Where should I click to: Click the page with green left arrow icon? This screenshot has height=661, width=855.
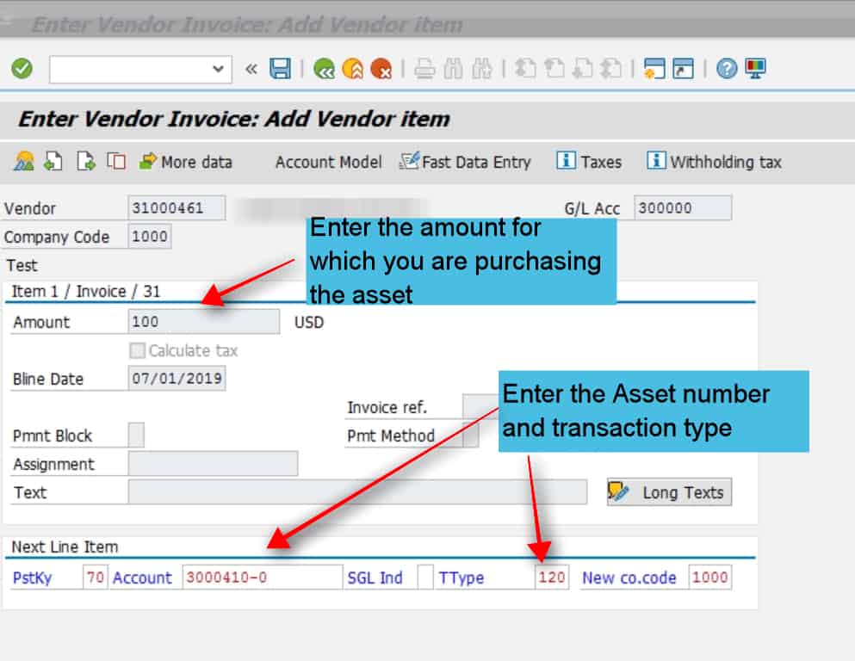[x=53, y=161]
